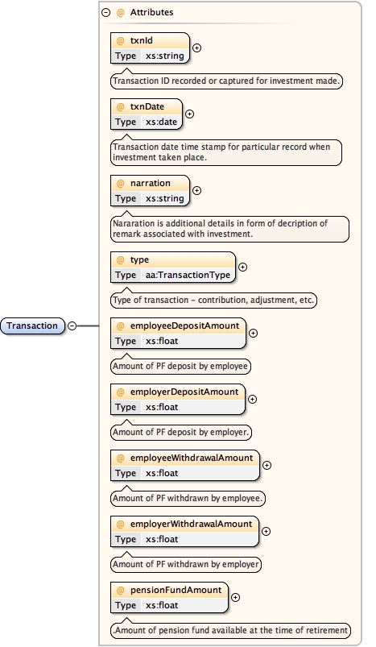Click the pension fund annotation text
This screenshot has height=647, width=376.
pos(230,631)
